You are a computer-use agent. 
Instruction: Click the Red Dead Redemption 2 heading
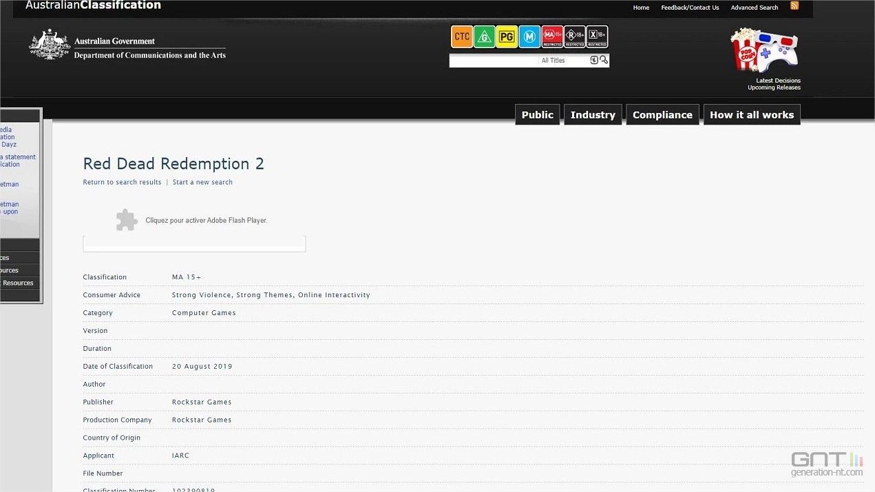point(173,164)
